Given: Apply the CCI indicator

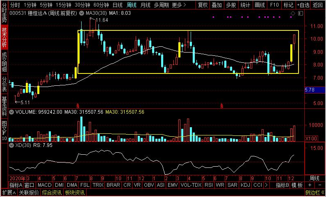Looking at the screenshot, I should coord(258,185).
